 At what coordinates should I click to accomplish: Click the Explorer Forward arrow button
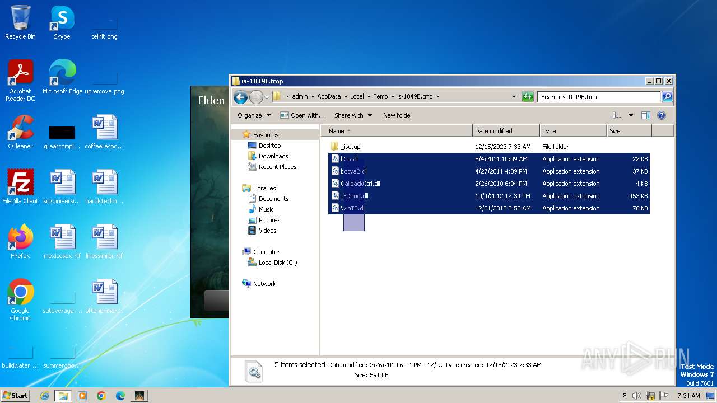point(256,97)
